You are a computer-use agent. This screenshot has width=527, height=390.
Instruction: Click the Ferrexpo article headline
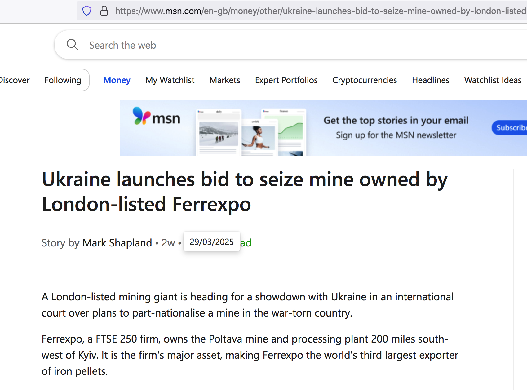245,192
